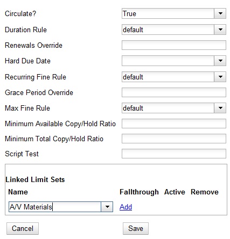
Task: Click the Minimum Total Copy/Hold Ratio label
Action: click(x=54, y=139)
